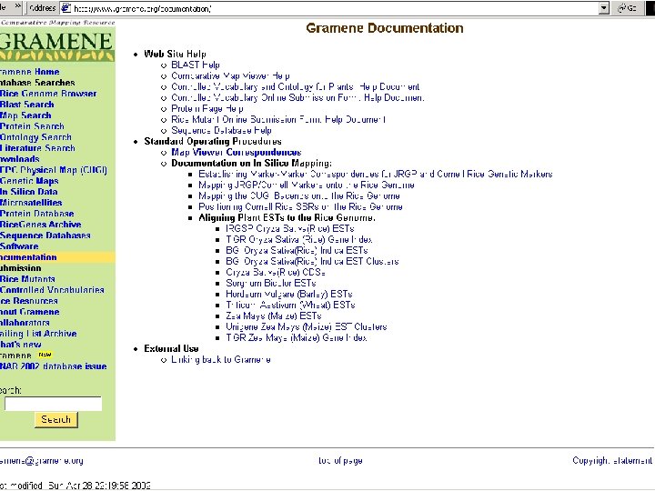This screenshot has height=491, width=655.
Task: Open Ontology Search sidebar link
Action: [x=35, y=137]
